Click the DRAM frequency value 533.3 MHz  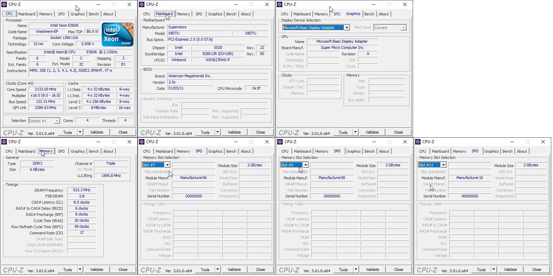coord(82,190)
